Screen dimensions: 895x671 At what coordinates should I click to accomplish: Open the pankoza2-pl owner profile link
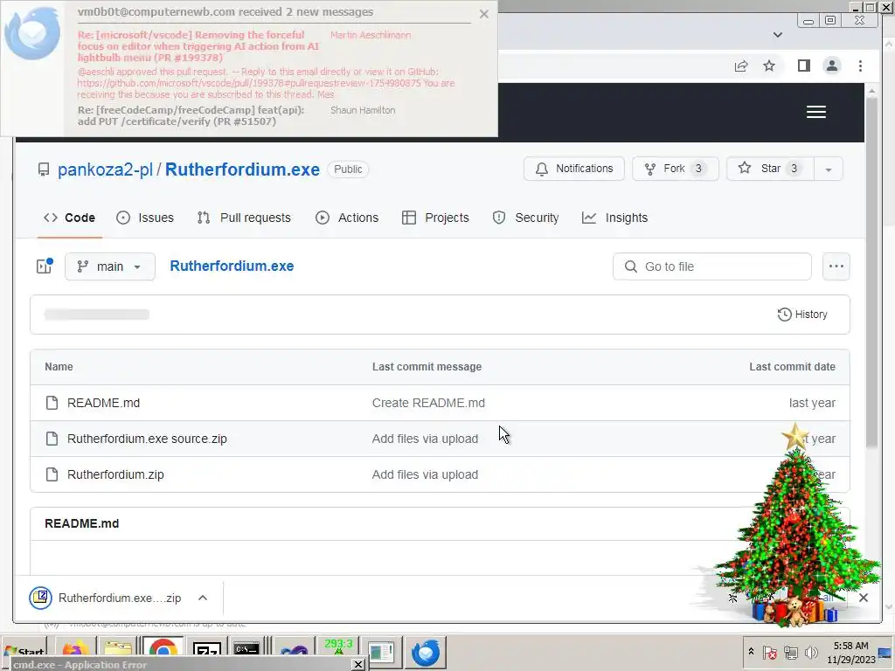(105, 169)
